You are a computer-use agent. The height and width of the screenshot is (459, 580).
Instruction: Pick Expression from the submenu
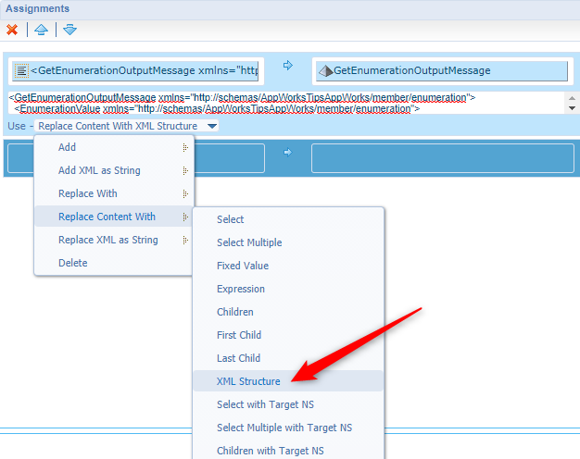[x=240, y=289]
